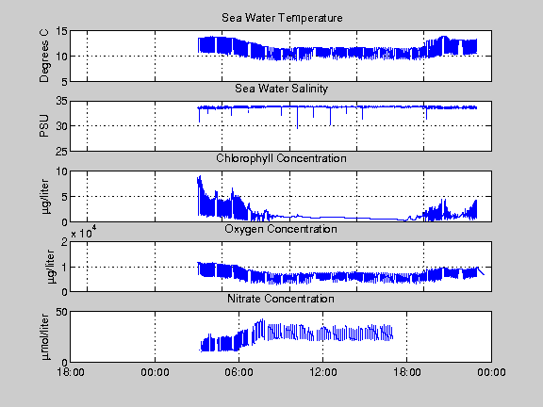Click the Oxygen Concentration title
Image resolution: width=543 pixels, height=407 pixels.
tap(281, 229)
